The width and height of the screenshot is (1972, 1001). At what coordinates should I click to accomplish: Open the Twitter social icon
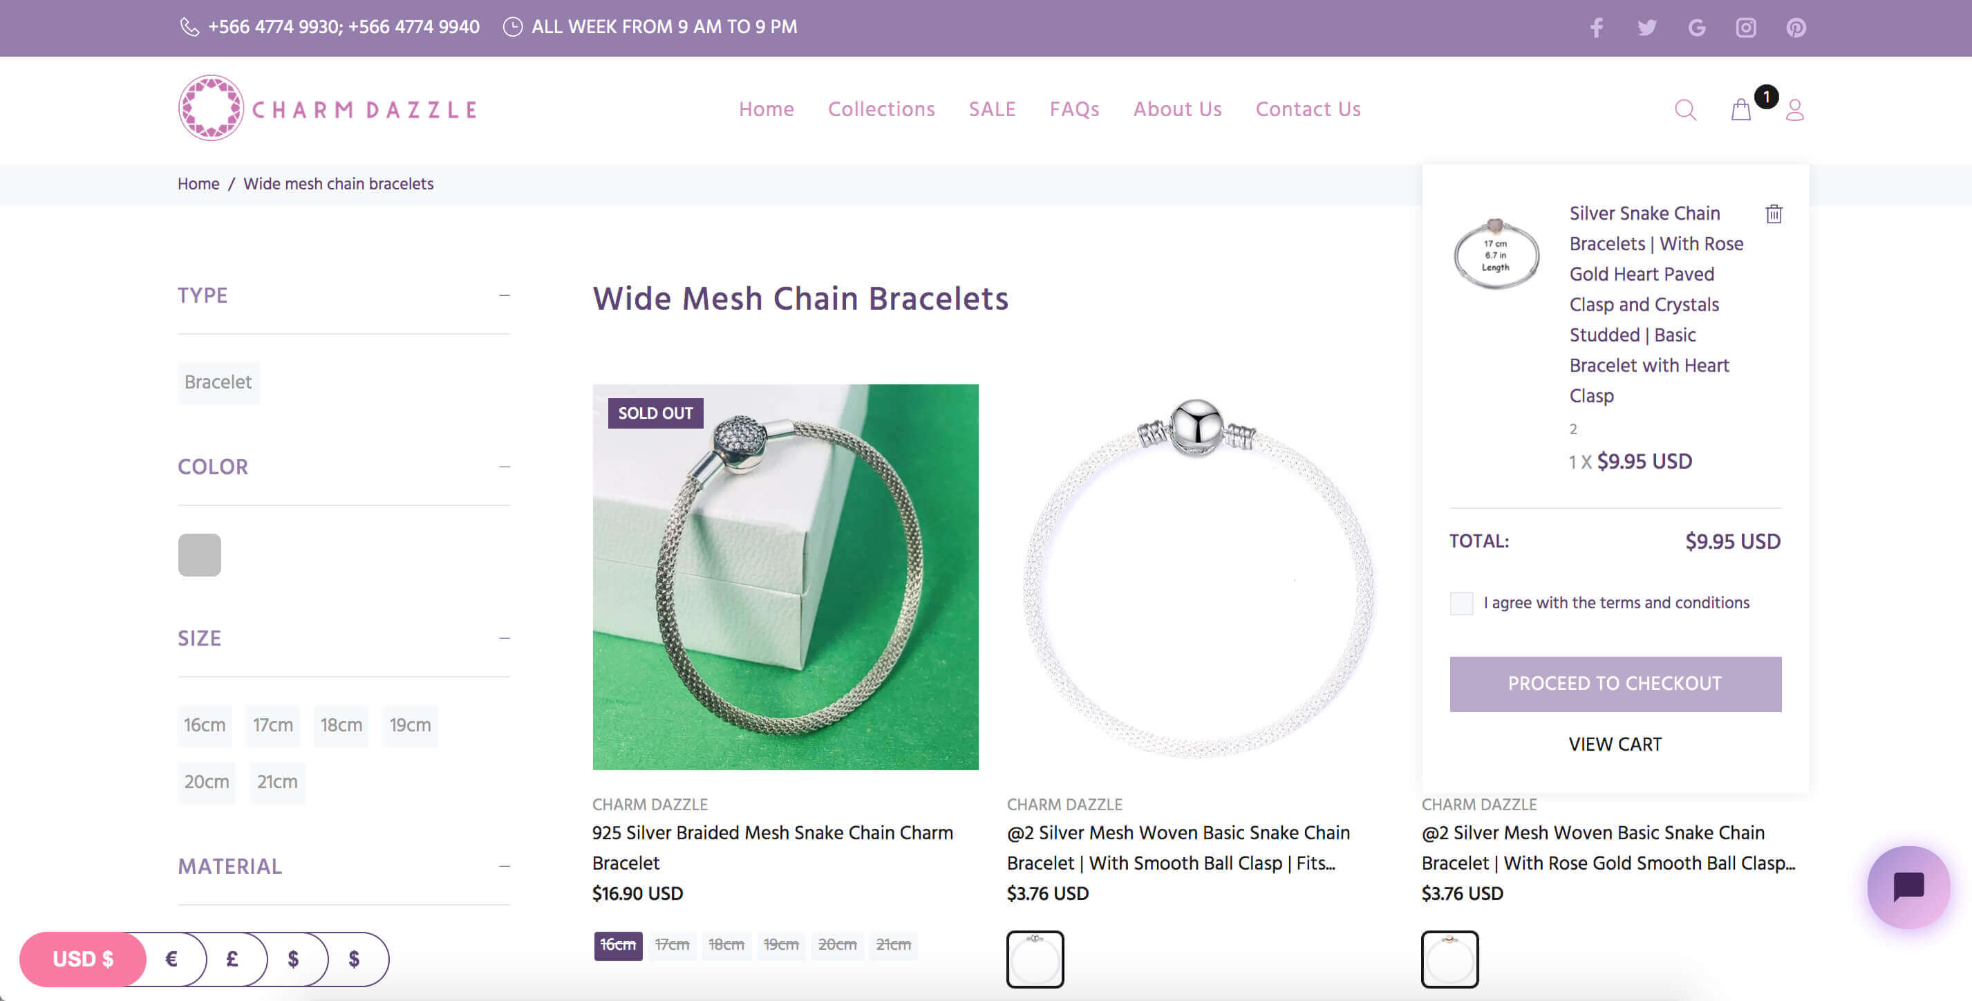(1646, 28)
